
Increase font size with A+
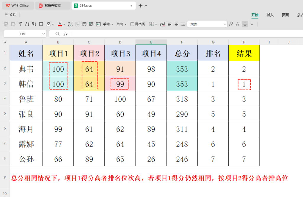click(x=231, y=24)
